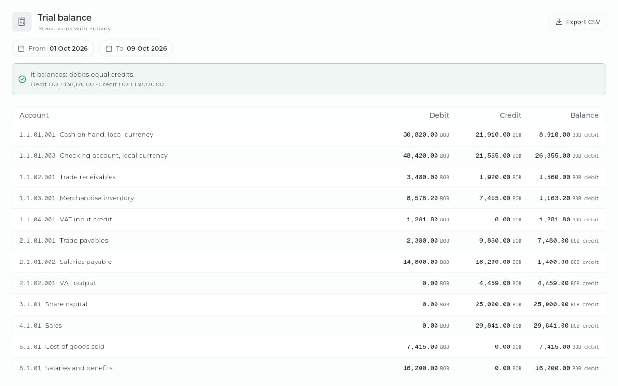This screenshot has width=618, height=386.
Task: Export the trial balance as CSV
Action: tap(577, 22)
